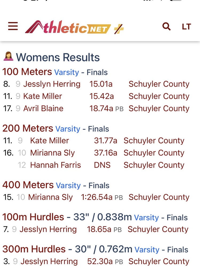
Task: Open Avril Blaine's athlete profile
Action: [43, 108]
